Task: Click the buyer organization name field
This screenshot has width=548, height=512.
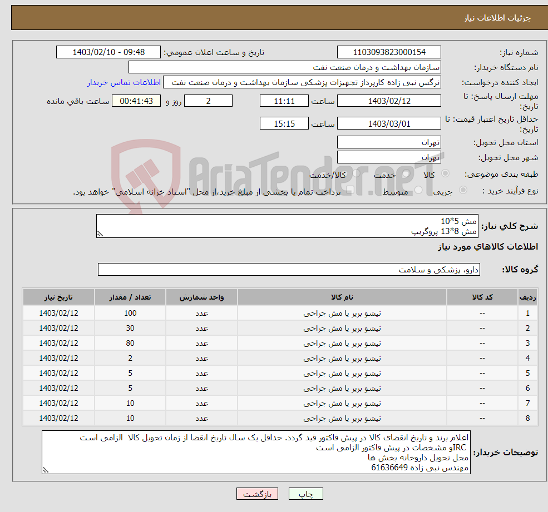Action: click(x=285, y=67)
